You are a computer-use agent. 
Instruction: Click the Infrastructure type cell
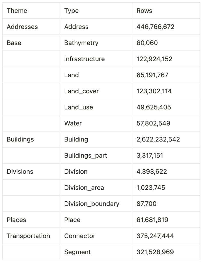84,59
